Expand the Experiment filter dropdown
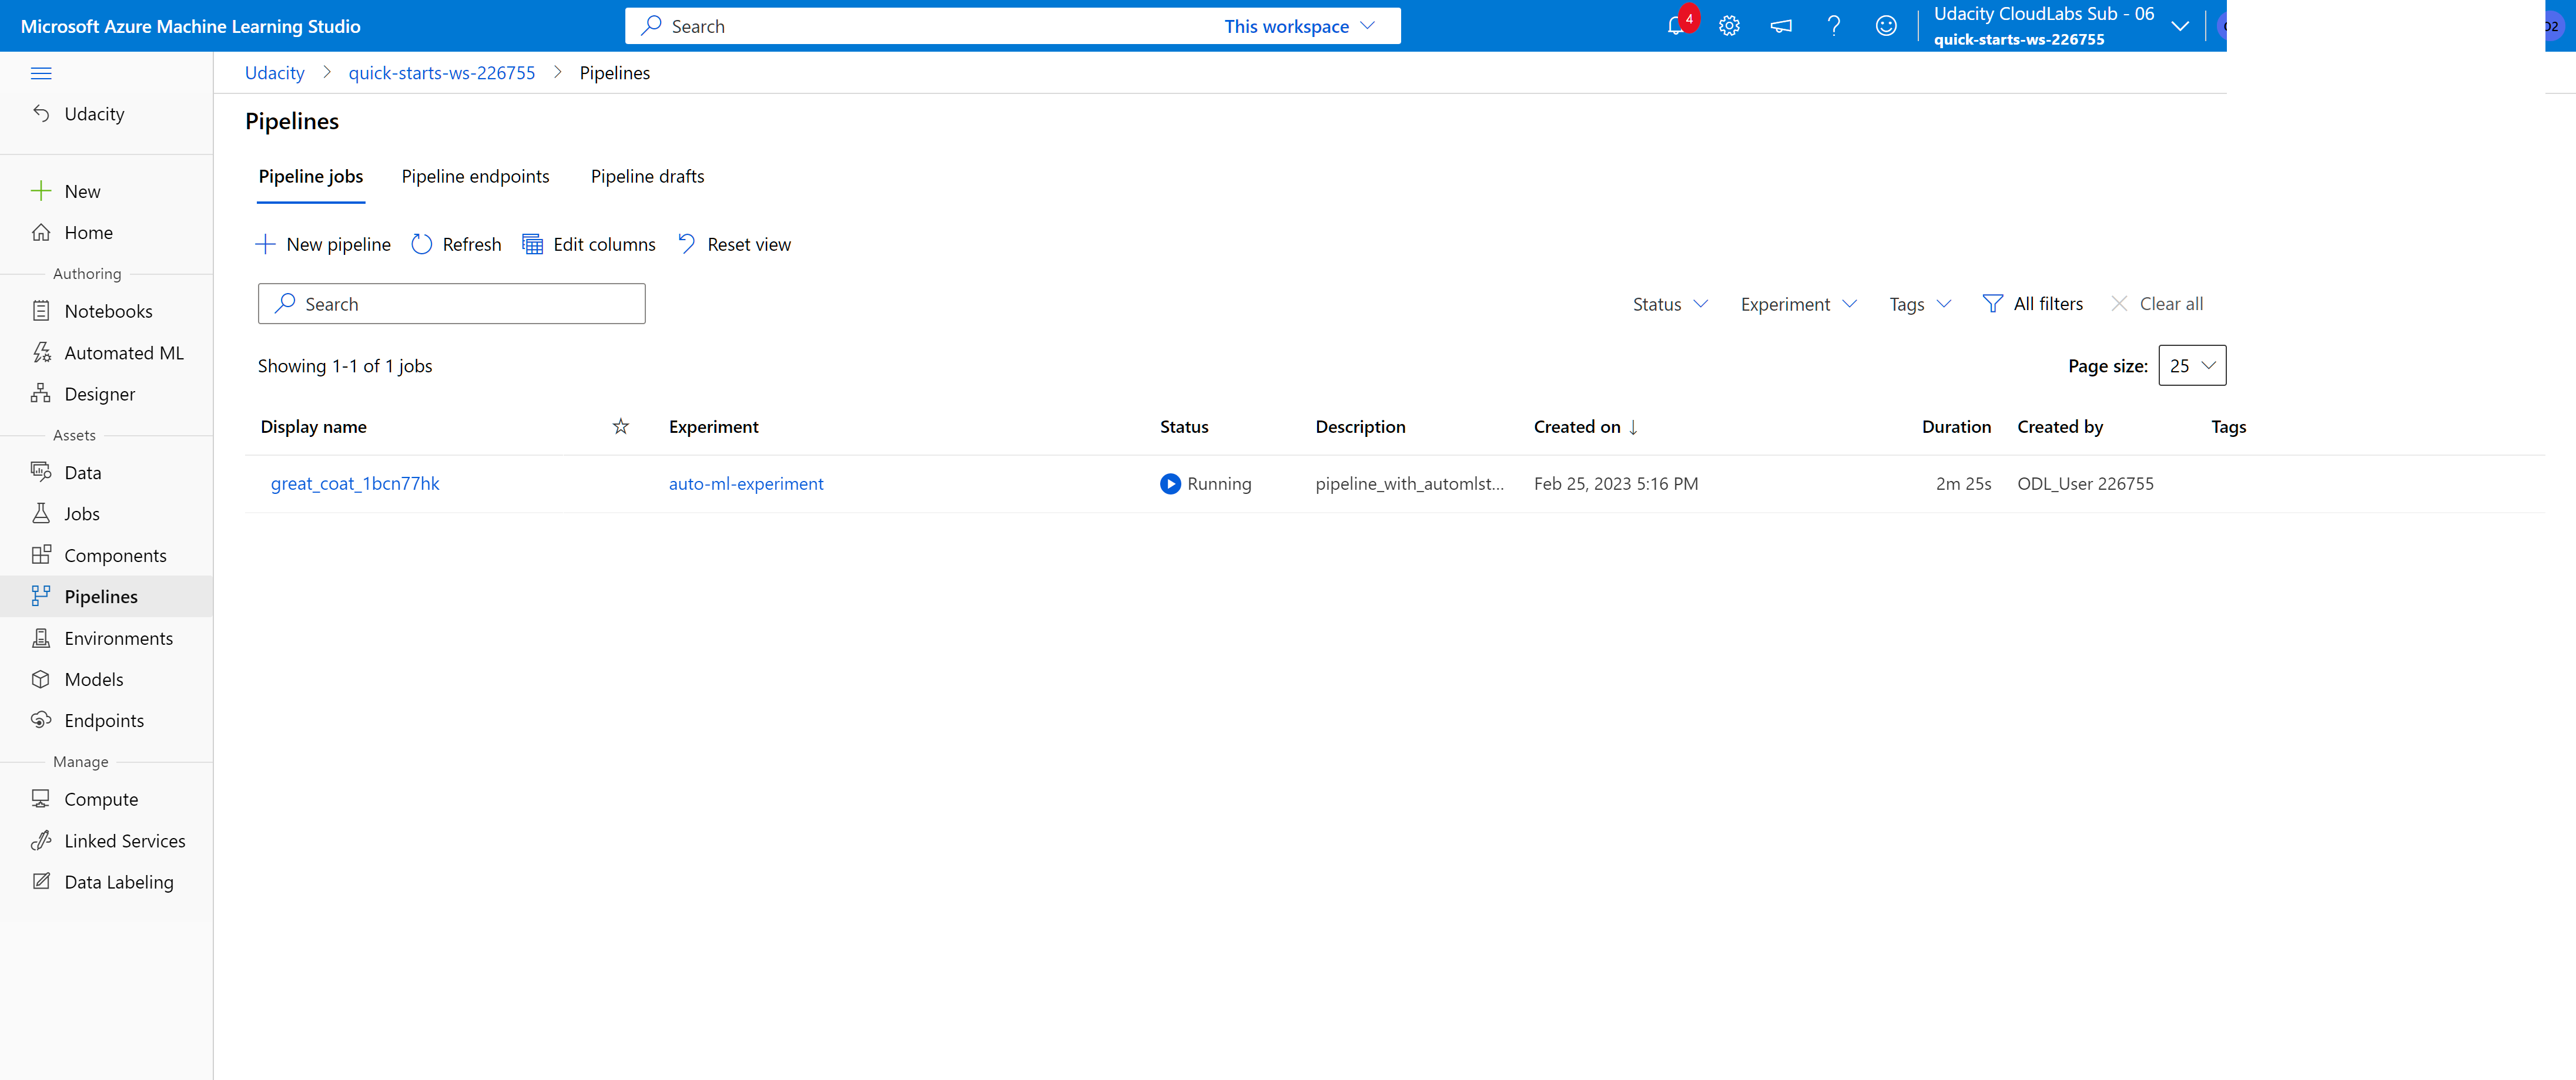 click(x=1798, y=304)
